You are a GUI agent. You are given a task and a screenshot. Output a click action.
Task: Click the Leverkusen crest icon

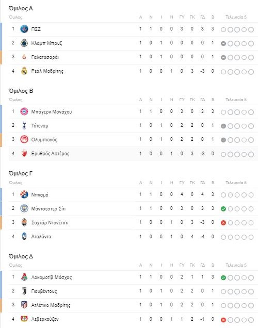24,319
